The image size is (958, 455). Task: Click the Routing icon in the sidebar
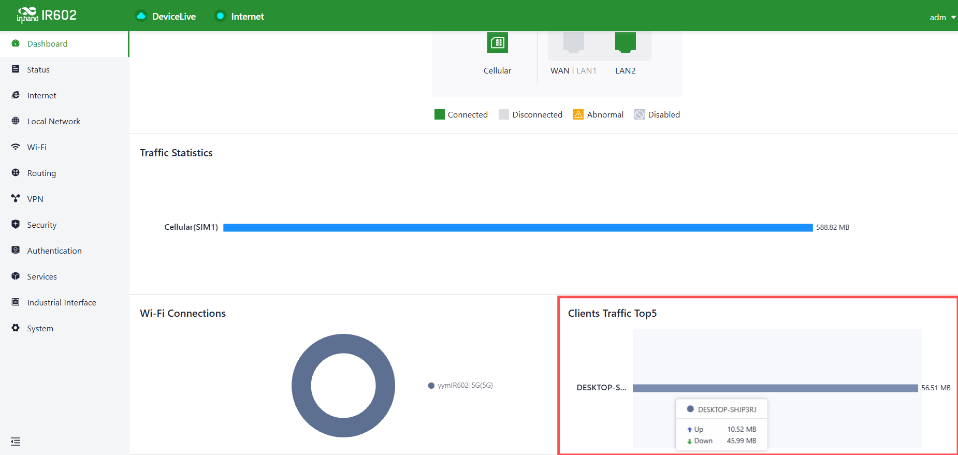(16, 173)
